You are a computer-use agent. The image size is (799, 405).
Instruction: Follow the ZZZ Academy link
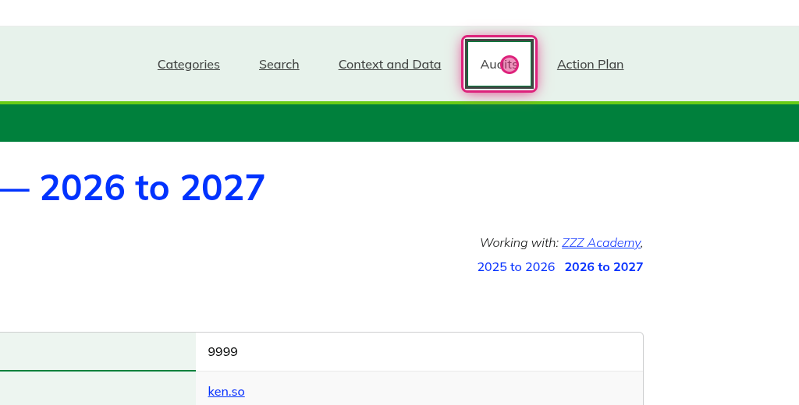(x=602, y=243)
